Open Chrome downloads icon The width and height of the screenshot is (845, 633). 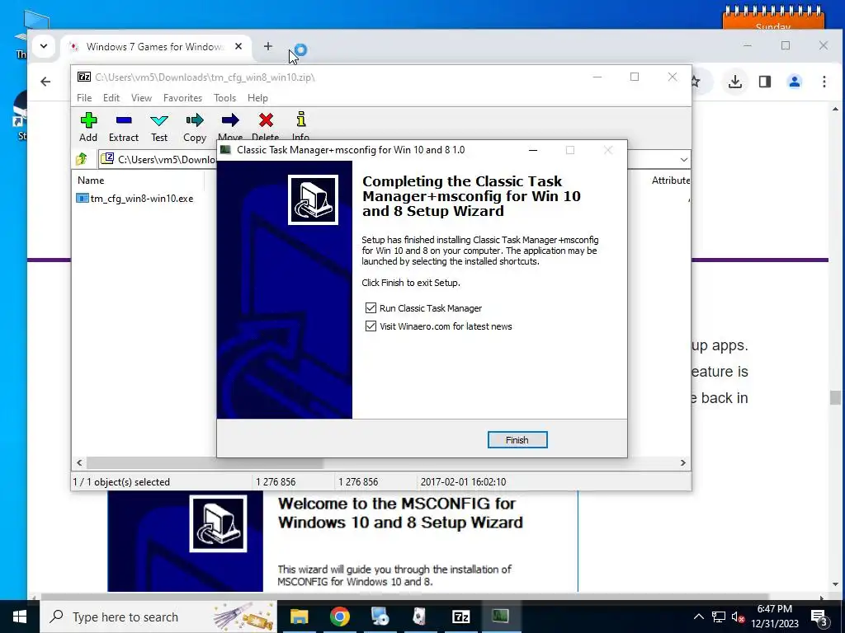[x=735, y=82]
